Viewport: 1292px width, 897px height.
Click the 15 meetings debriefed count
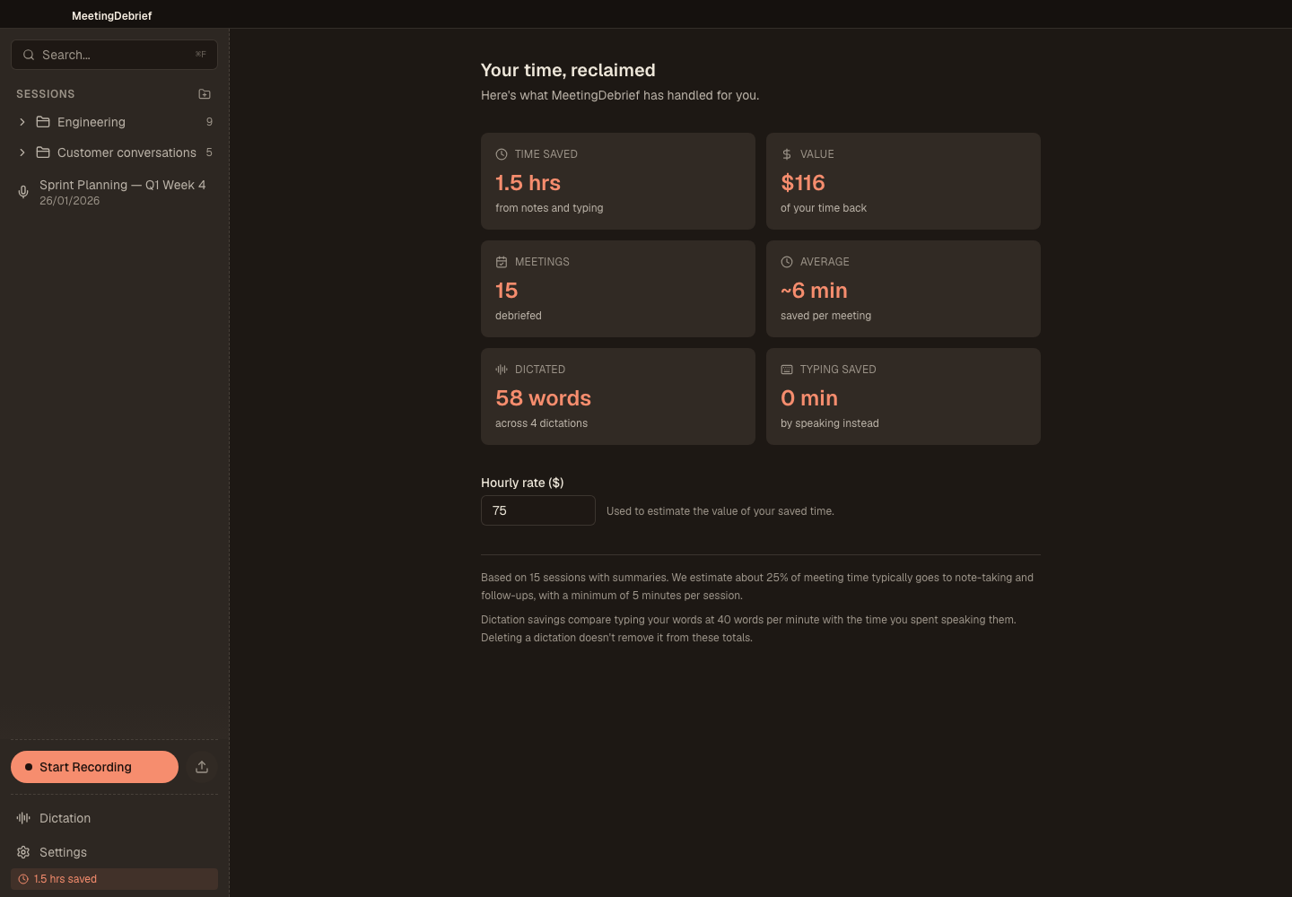[507, 291]
